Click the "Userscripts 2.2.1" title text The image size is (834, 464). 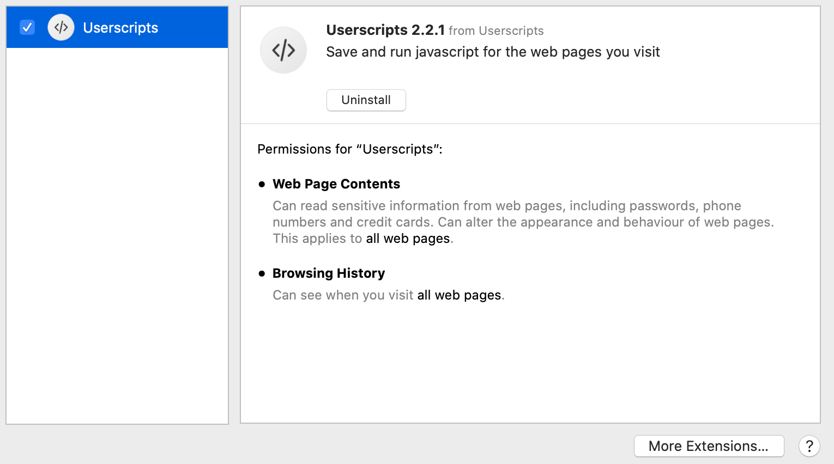click(385, 30)
